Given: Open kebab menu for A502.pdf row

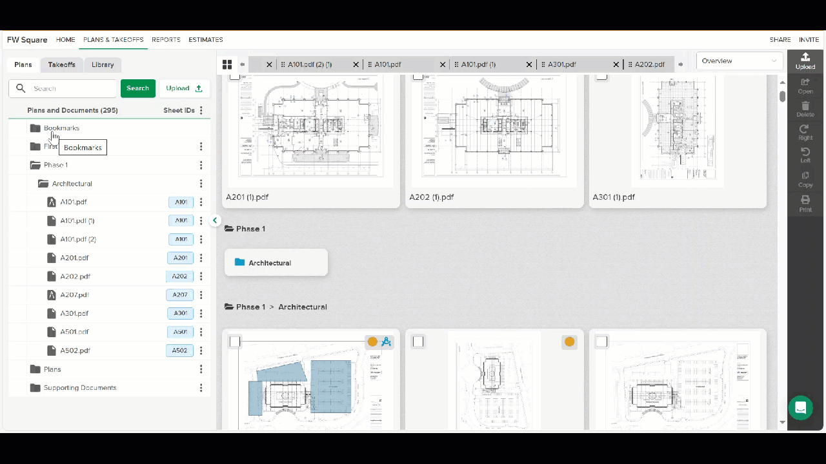Looking at the screenshot, I should (x=201, y=351).
